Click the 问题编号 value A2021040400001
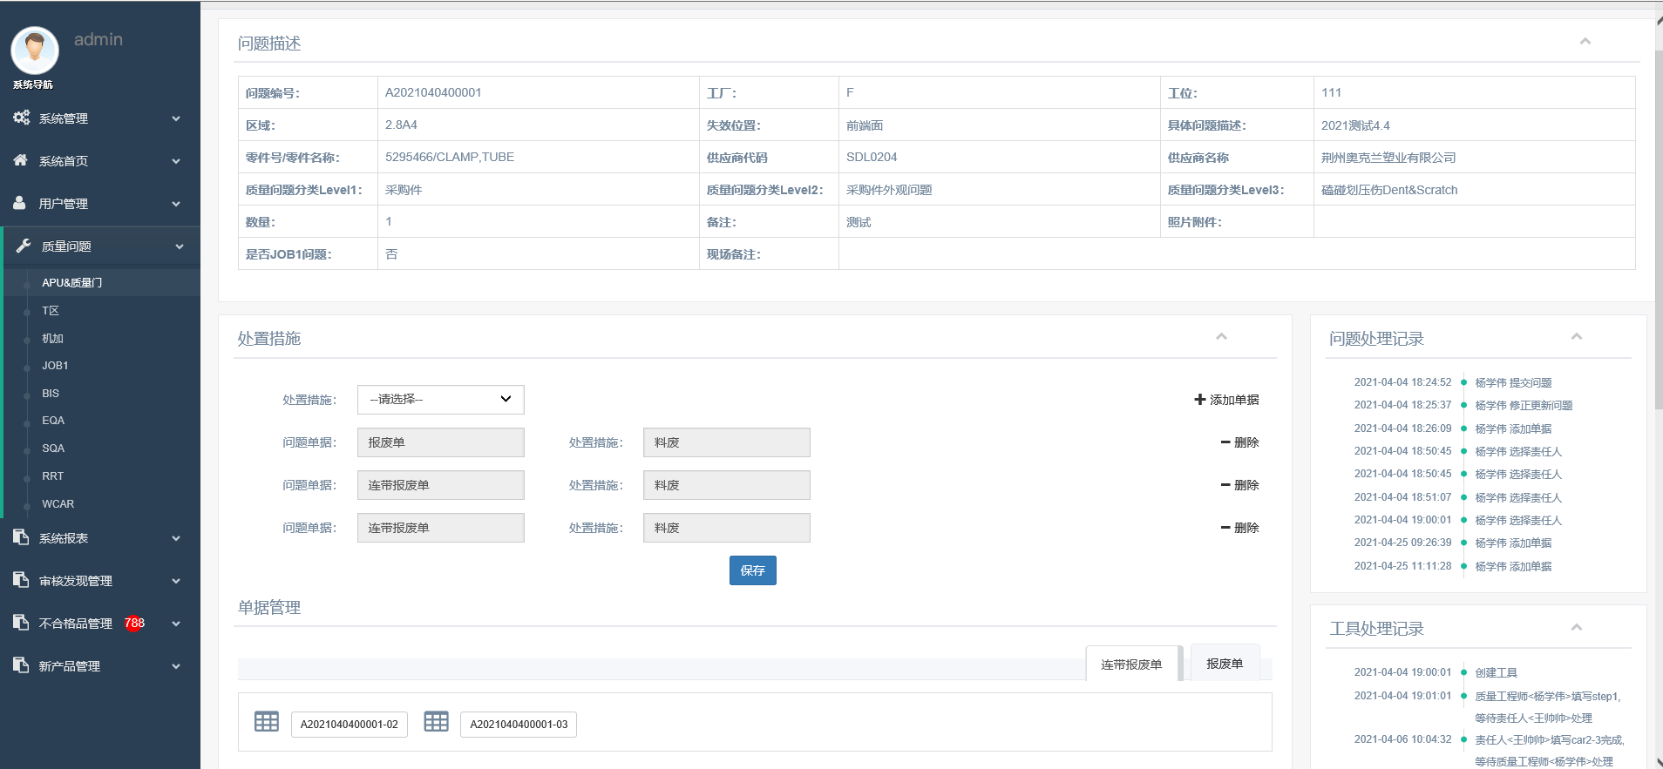The image size is (1663, 769). [433, 92]
